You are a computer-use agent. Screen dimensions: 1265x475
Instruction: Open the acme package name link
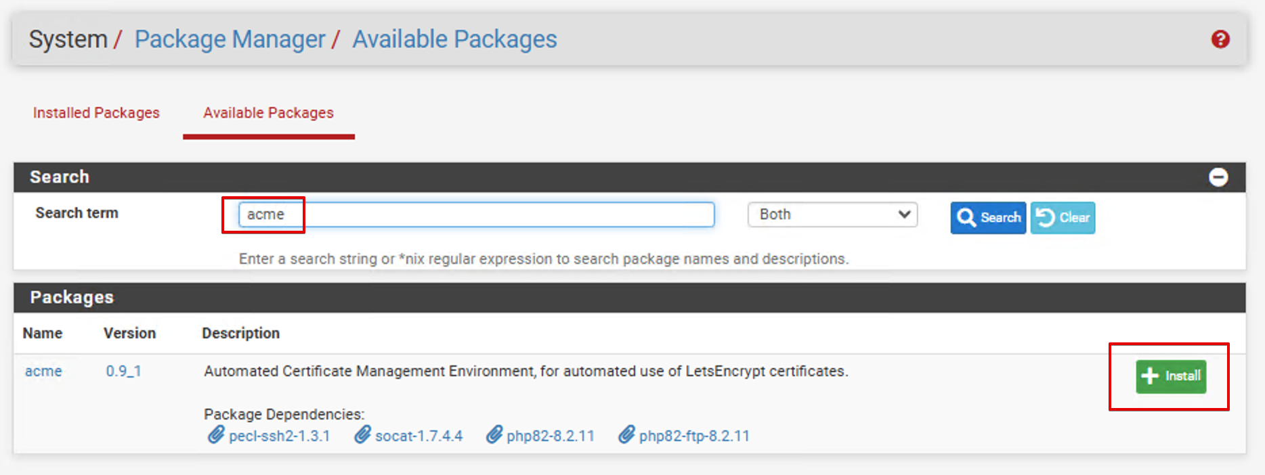[x=43, y=371]
